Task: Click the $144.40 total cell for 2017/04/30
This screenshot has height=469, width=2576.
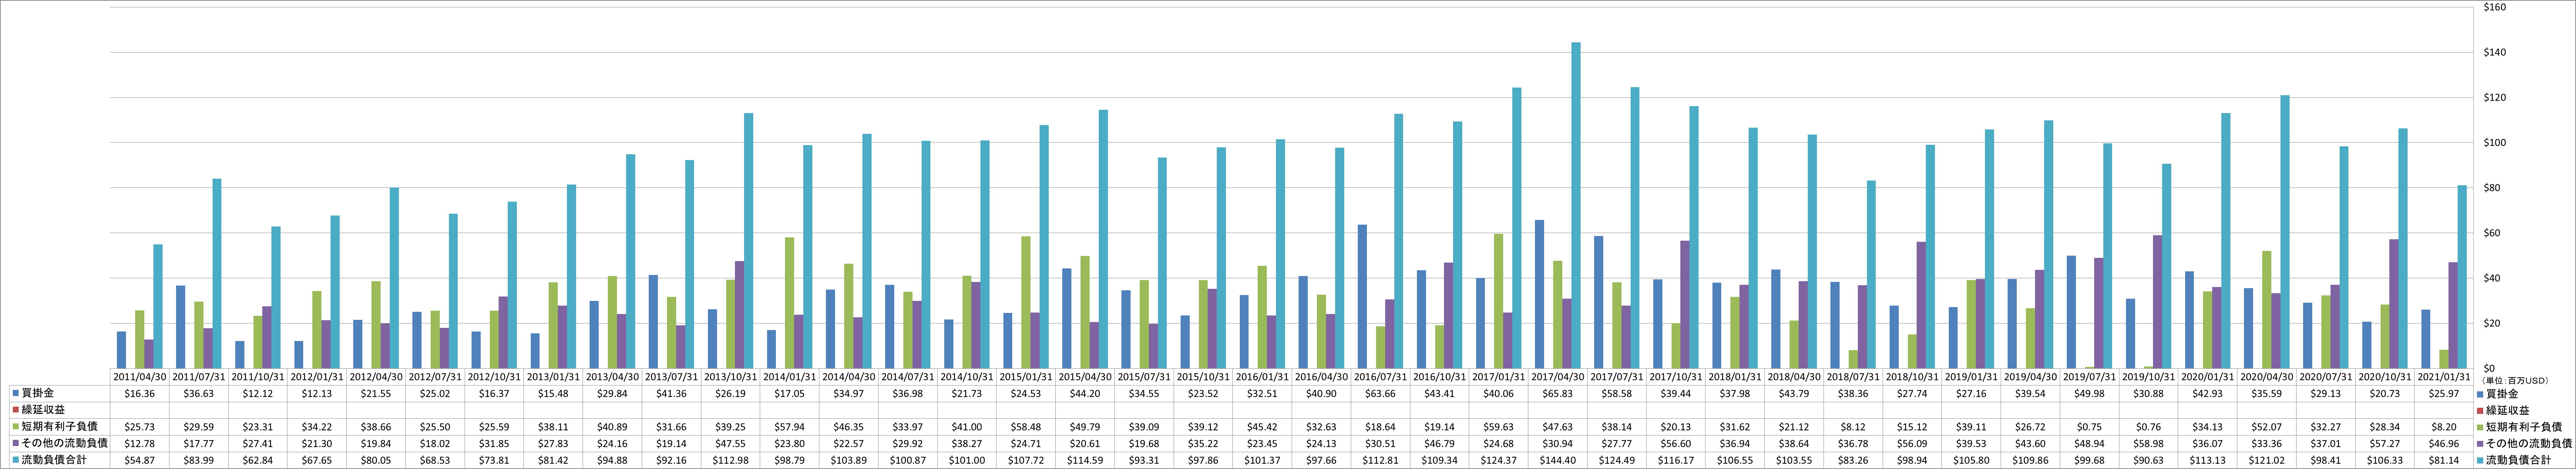Action: (1558, 459)
